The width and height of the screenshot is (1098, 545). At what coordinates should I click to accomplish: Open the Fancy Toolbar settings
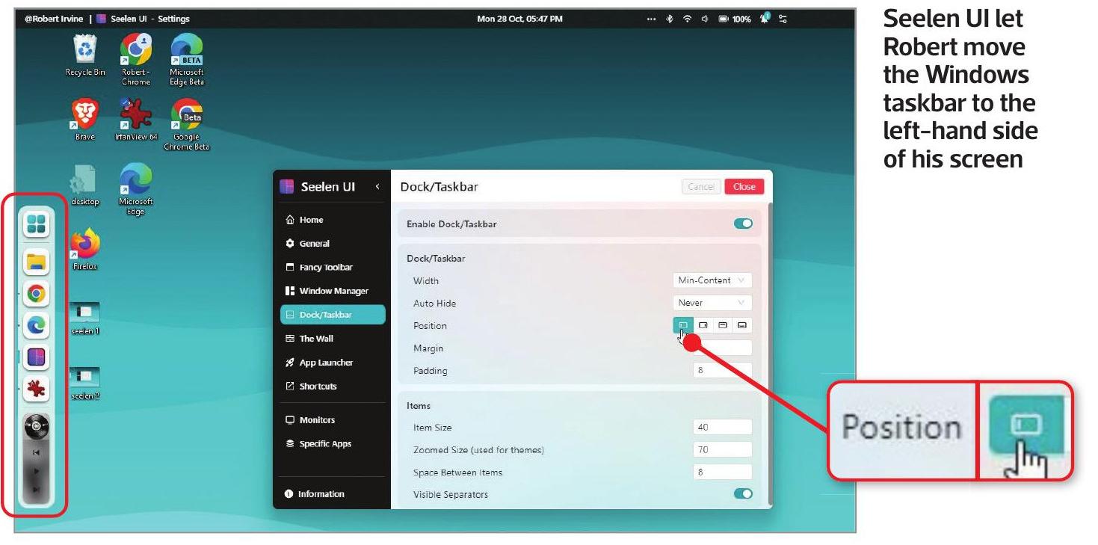(x=333, y=268)
